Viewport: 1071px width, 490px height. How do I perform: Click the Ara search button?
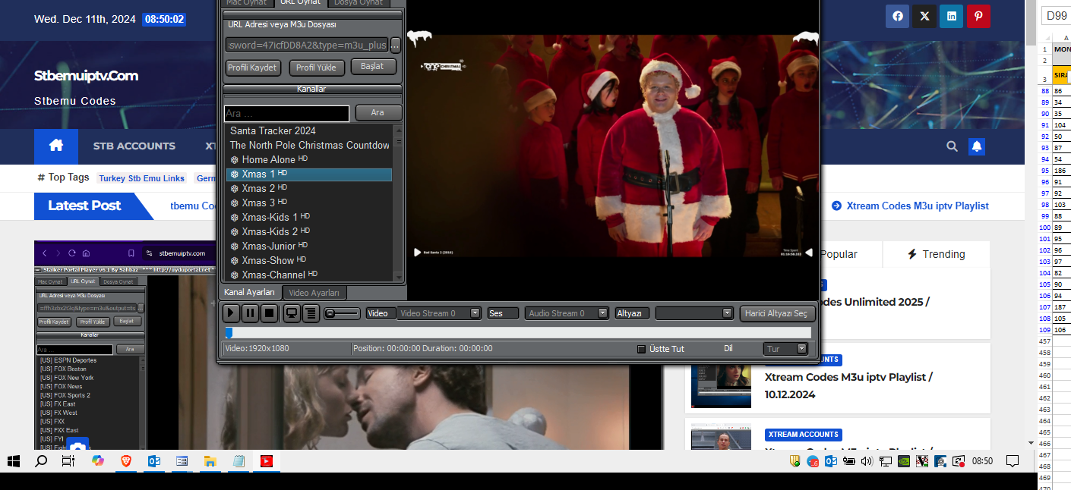click(x=378, y=112)
